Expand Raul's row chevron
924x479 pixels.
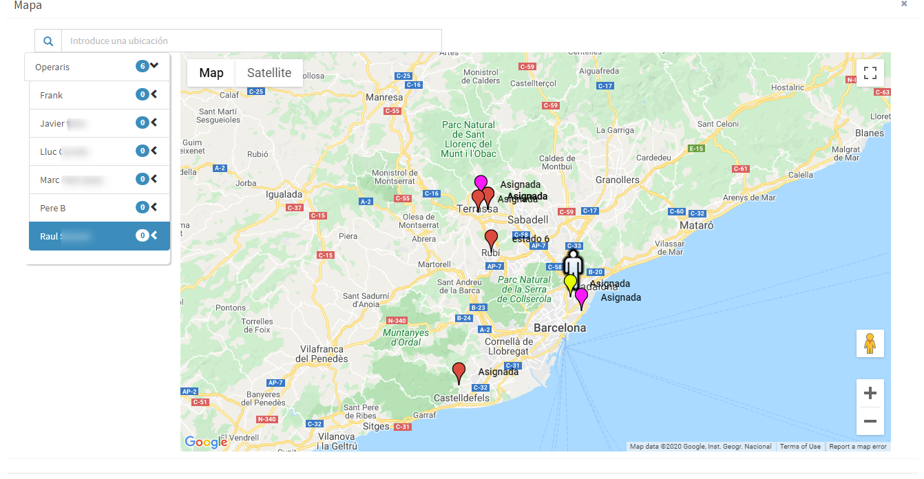point(154,235)
